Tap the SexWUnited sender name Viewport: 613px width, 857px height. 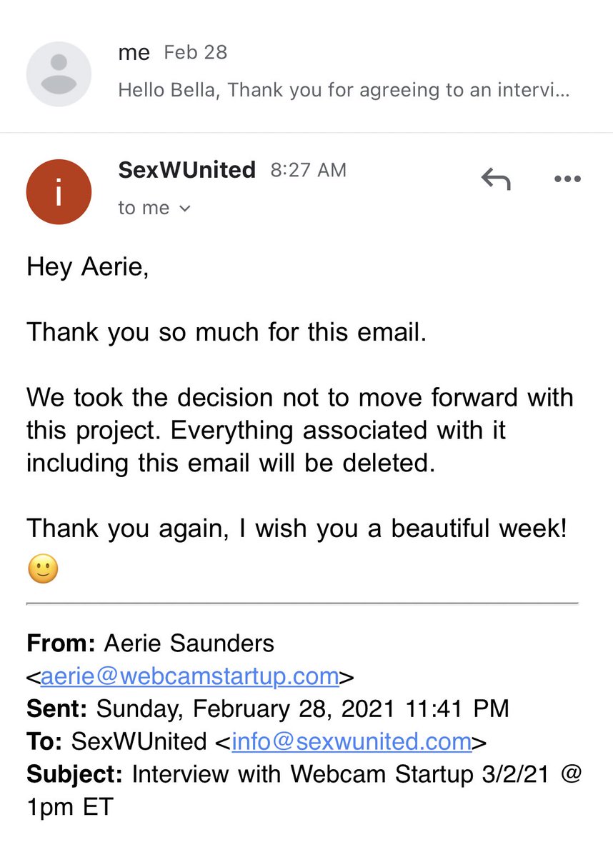coord(186,170)
